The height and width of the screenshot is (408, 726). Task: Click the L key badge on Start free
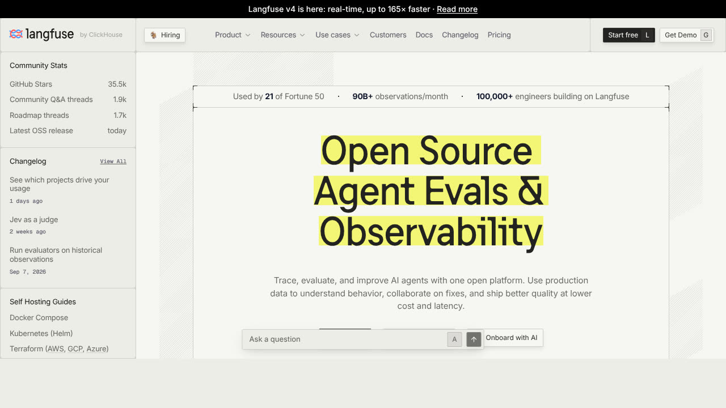tap(647, 35)
